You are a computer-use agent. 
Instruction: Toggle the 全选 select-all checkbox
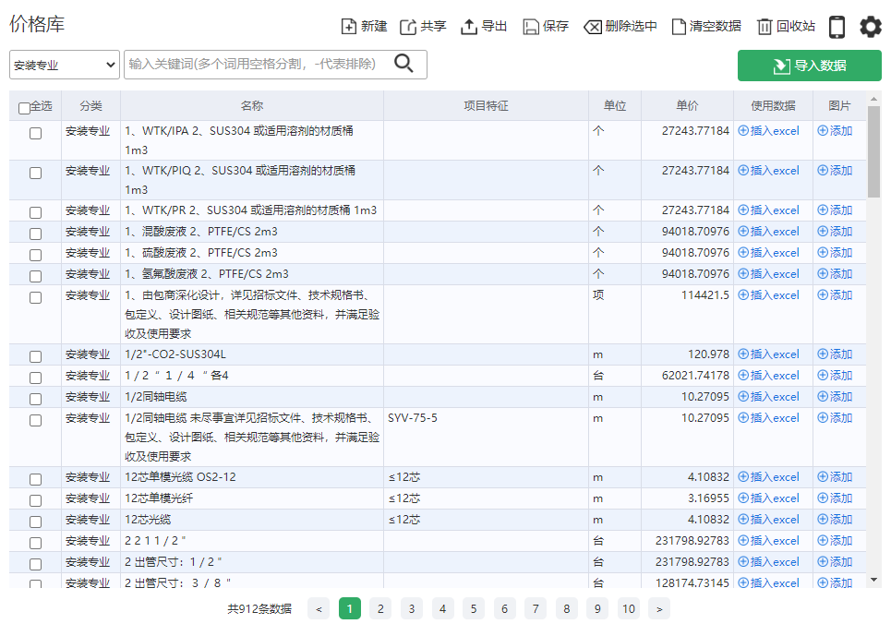[25, 108]
